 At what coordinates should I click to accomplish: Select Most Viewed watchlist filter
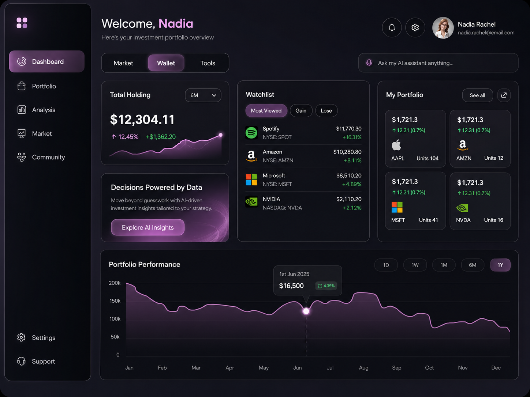266,111
